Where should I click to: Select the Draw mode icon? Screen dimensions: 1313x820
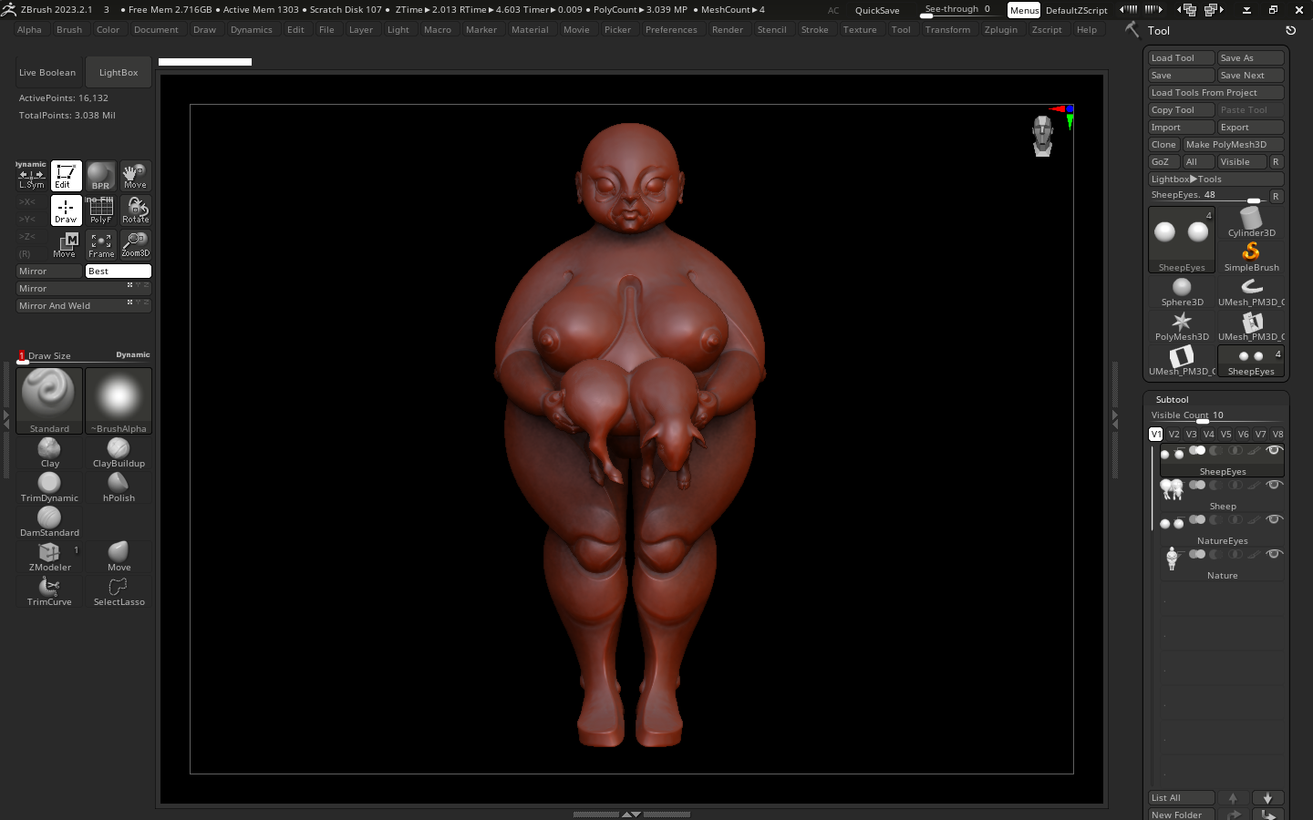click(66, 210)
